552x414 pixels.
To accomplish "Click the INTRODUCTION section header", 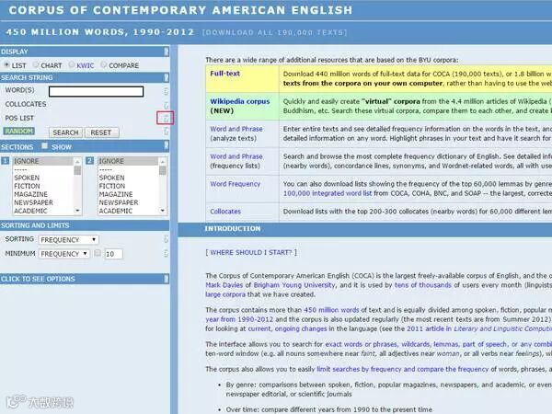I will coord(233,229).
